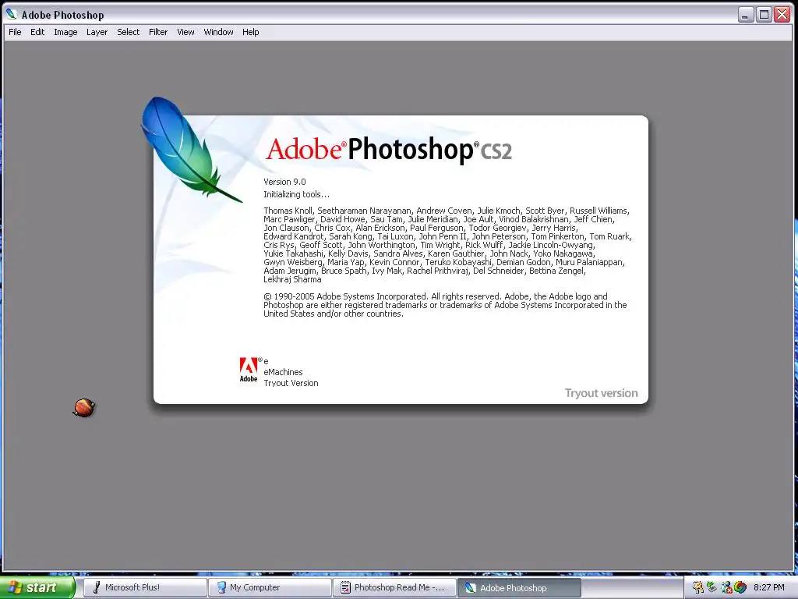Click the colorful swirl tray icon
798x599 pixels.
[x=740, y=587]
